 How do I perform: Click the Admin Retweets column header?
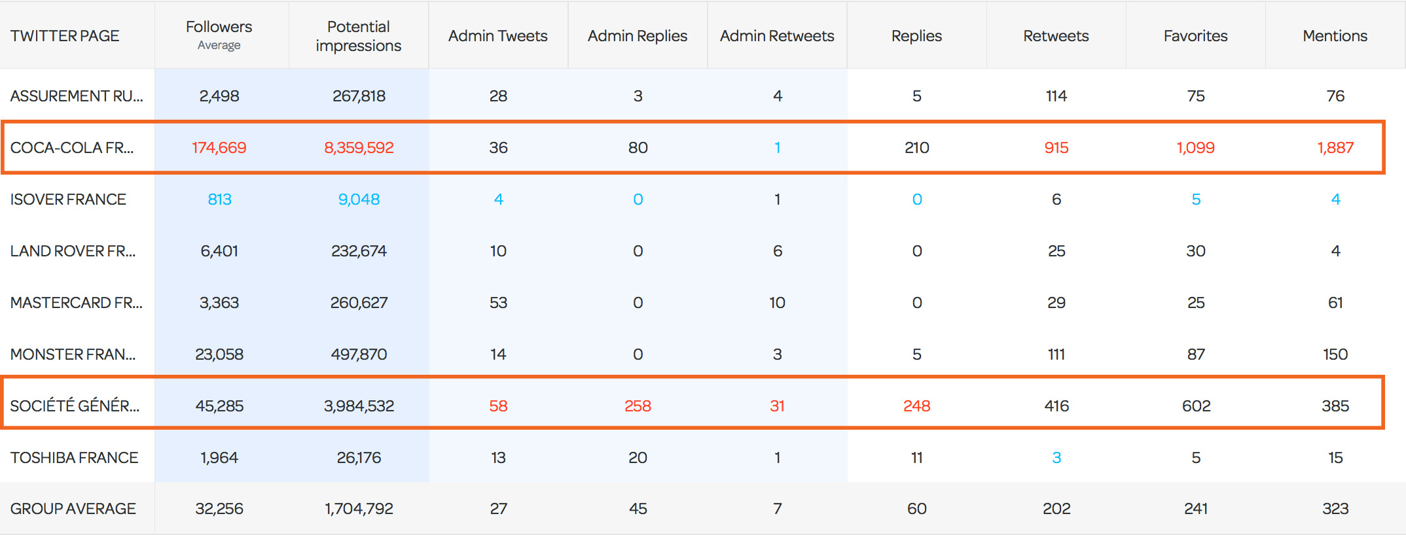(777, 36)
